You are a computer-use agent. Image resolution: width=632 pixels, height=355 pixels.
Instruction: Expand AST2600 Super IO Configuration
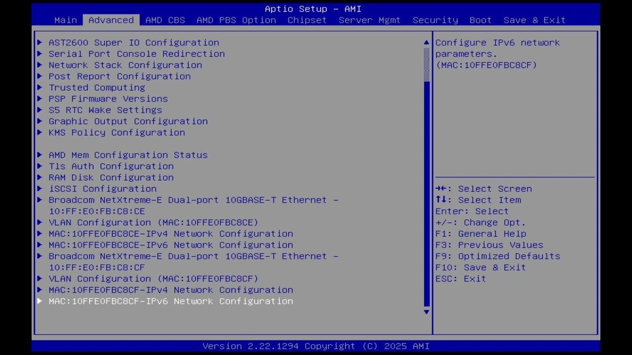134,42
